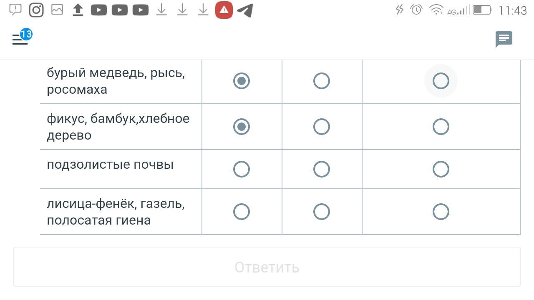Tap the upload arrow status icon

click(x=78, y=10)
